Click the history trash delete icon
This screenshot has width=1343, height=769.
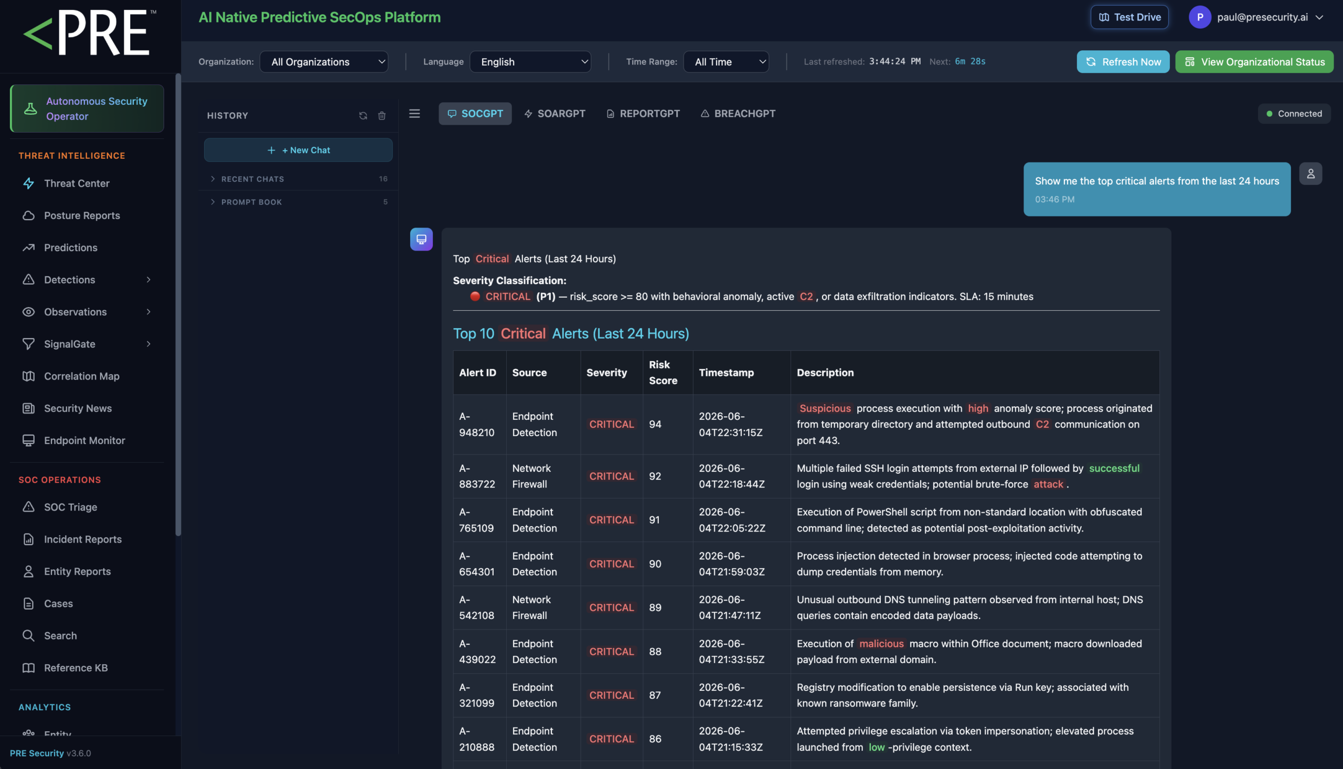tap(381, 116)
